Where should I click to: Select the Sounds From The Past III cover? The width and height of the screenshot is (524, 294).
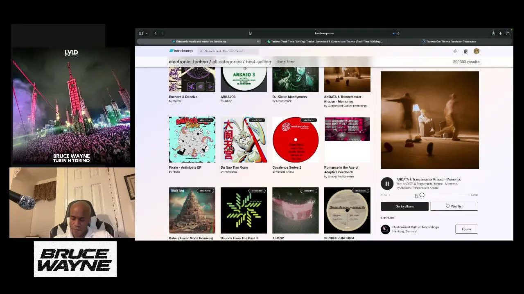click(244, 210)
